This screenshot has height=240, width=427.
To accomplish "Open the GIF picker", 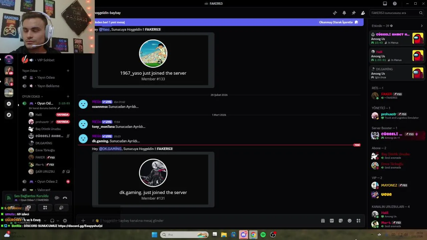I will point(332,221).
